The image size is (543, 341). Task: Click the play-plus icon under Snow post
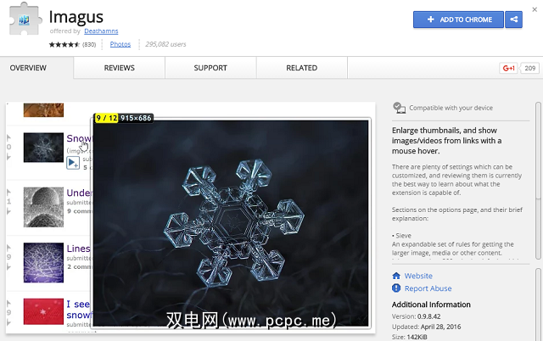tap(73, 163)
